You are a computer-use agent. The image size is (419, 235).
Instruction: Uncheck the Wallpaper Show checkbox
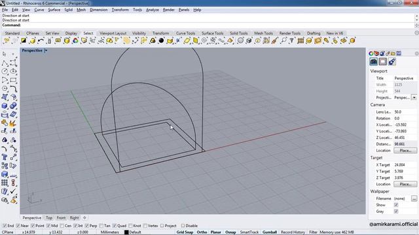click(x=396, y=205)
